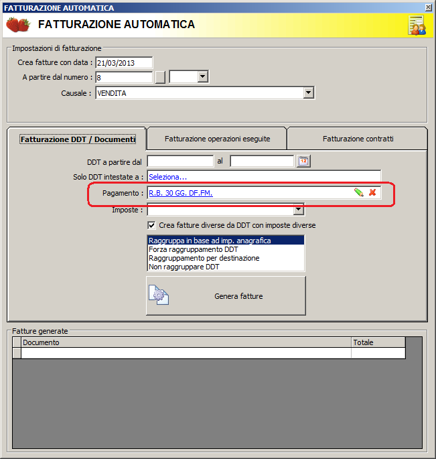
Task: Click the Totale column header
Action: (378, 342)
